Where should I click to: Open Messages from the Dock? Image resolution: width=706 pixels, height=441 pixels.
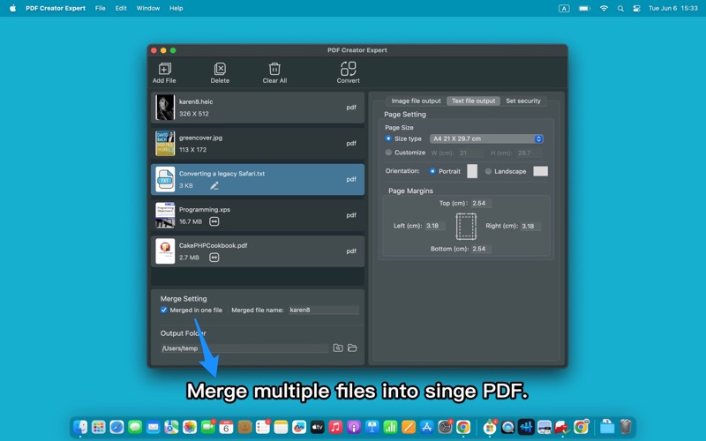point(135,427)
